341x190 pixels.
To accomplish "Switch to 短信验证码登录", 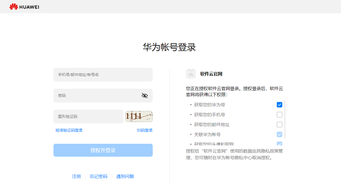I will pyautogui.click(x=69, y=130).
